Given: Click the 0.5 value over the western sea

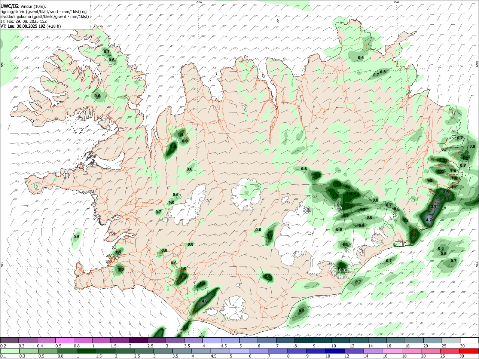Looking at the screenshot, I should pos(76,237).
